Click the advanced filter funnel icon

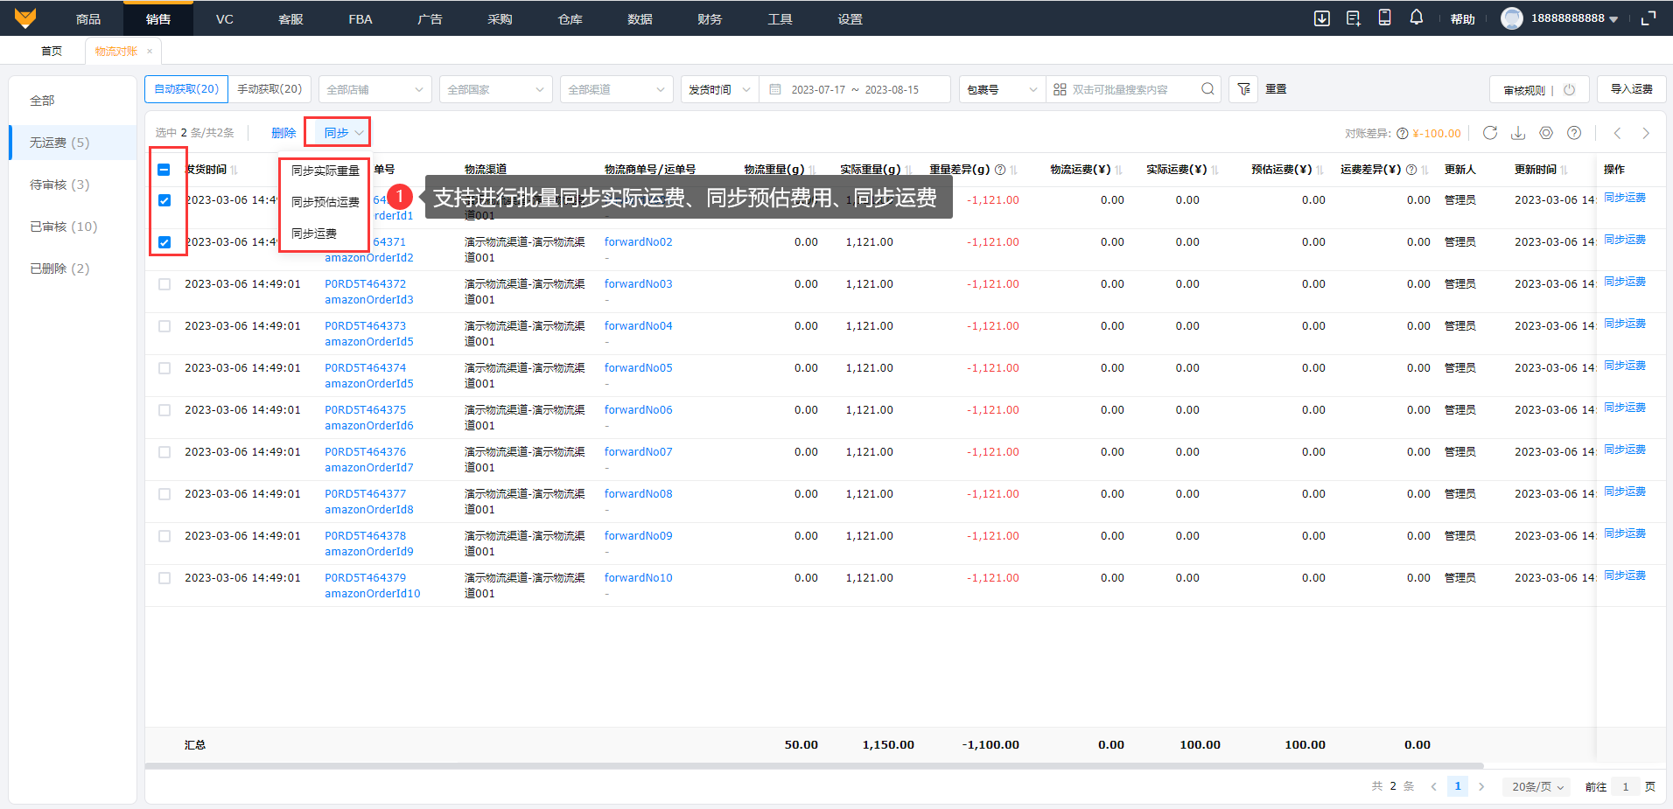1243,89
